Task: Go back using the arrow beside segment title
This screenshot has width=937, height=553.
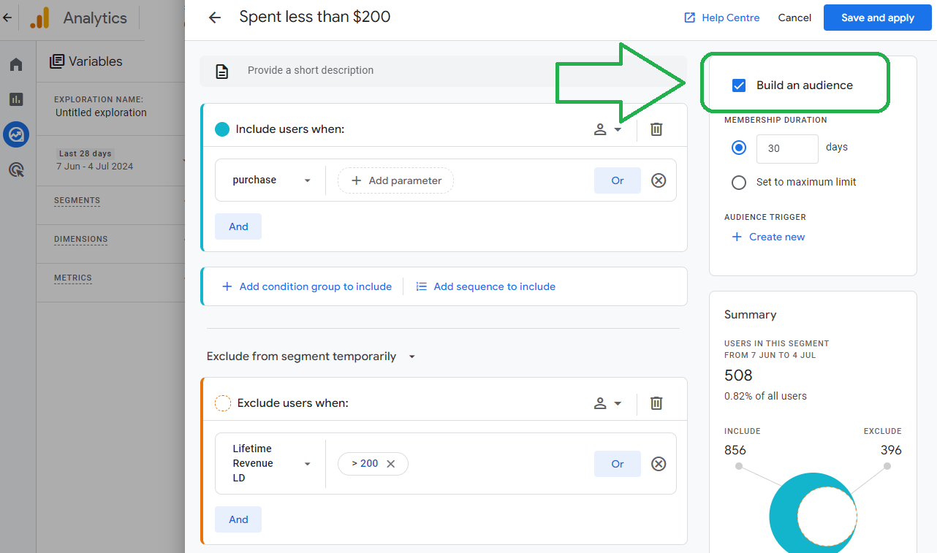Action: (215, 18)
